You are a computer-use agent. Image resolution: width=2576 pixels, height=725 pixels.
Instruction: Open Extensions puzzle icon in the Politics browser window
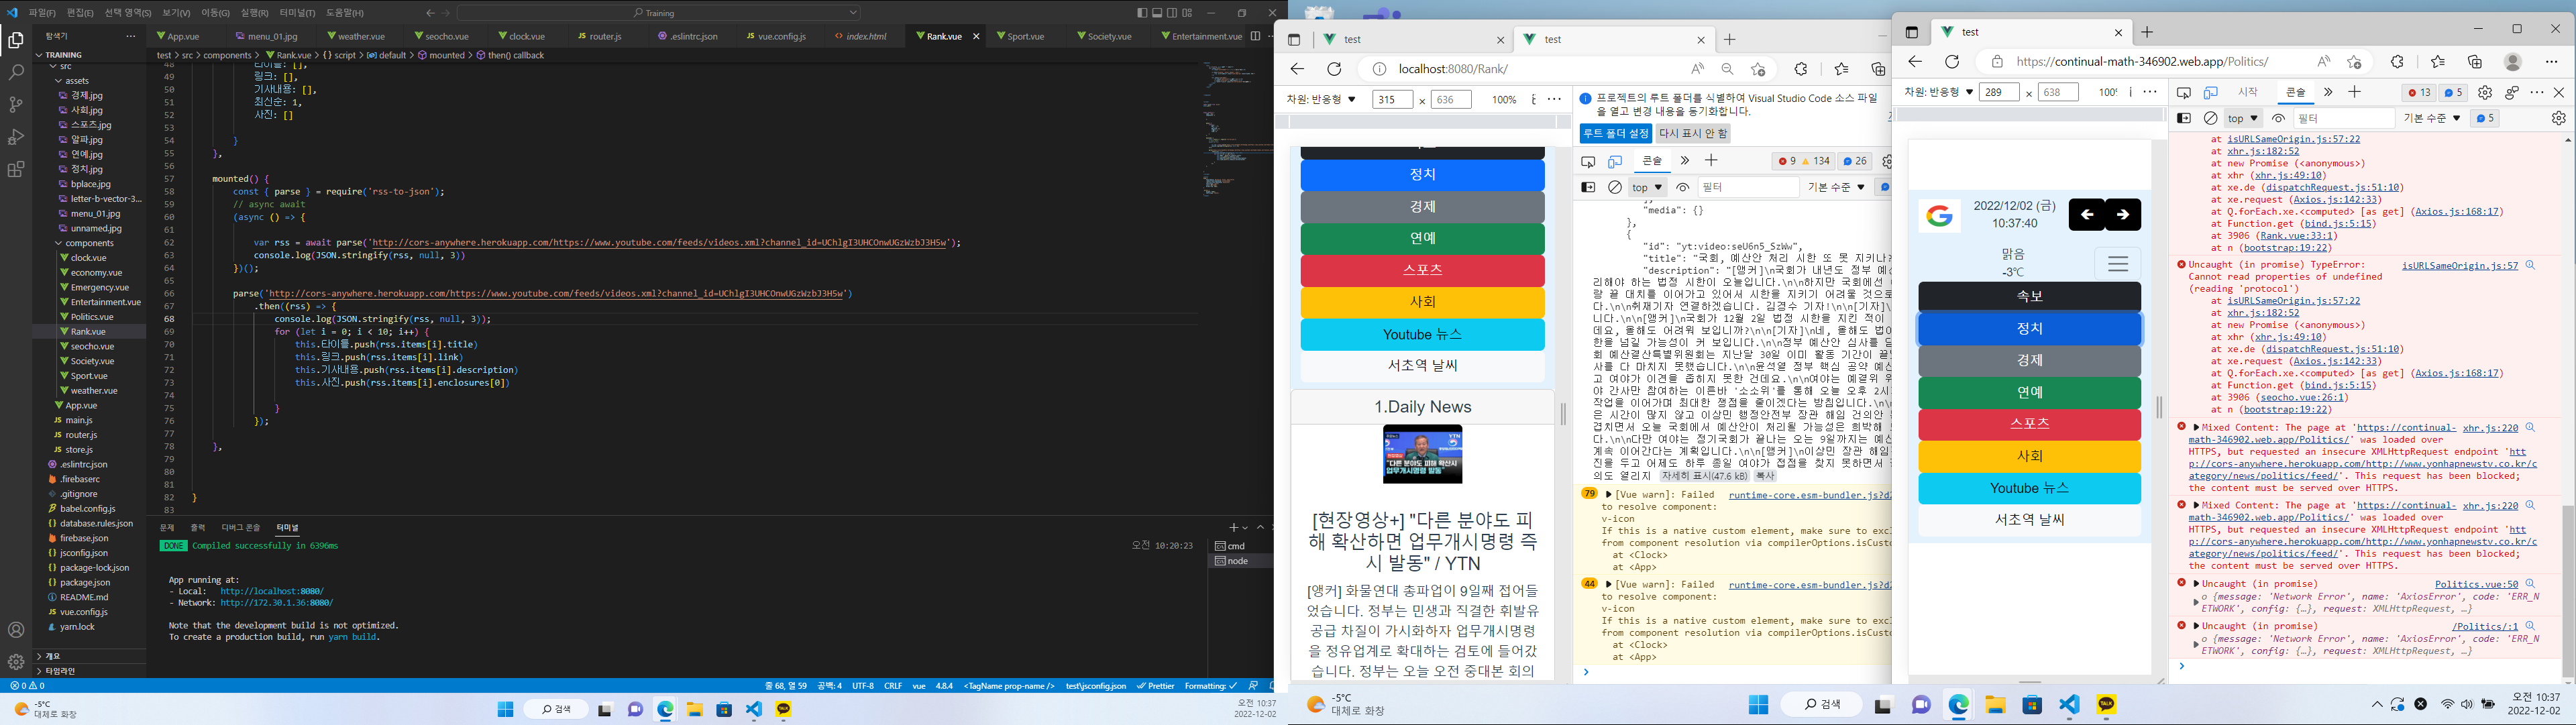point(2397,61)
